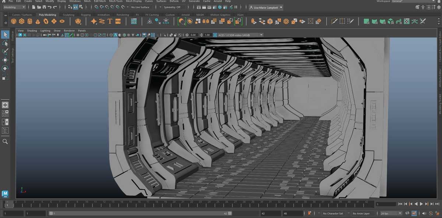This screenshot has height=218, width=442.
Task: Select the arrow Select tool in the toolbox
Action: (5, 35)
